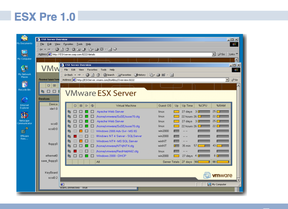Toggle orange suspend box for Windows 2000 Adv Svr - MS IIS
The width and height of the screenshot is (288, 209).
coord(81,131)
